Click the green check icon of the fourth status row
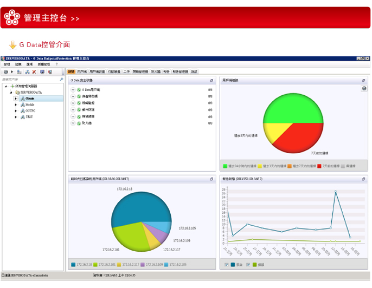372x288 pixels. pos(79,110)
